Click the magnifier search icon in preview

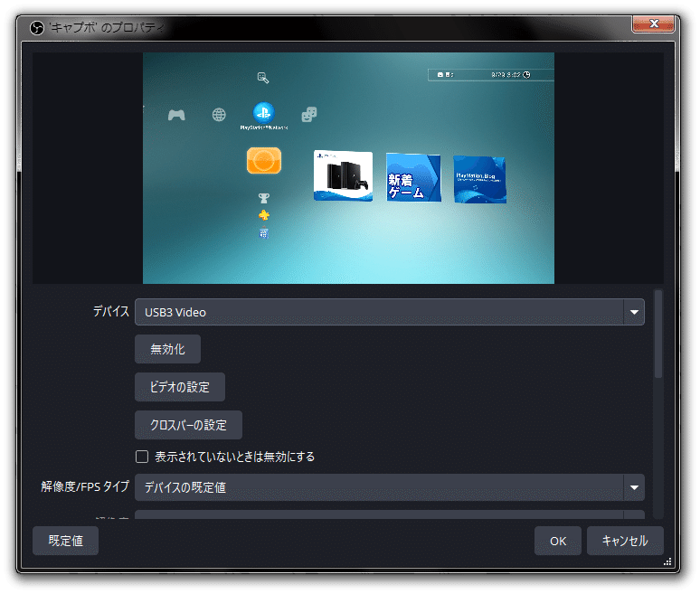263,78
